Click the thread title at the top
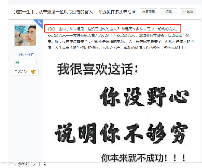 [x=75, y=12]
